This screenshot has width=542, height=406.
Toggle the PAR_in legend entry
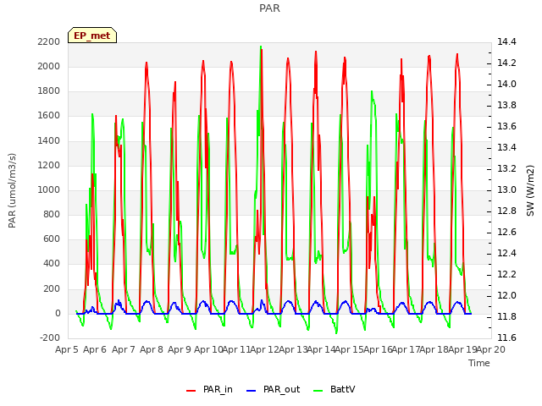209,390
